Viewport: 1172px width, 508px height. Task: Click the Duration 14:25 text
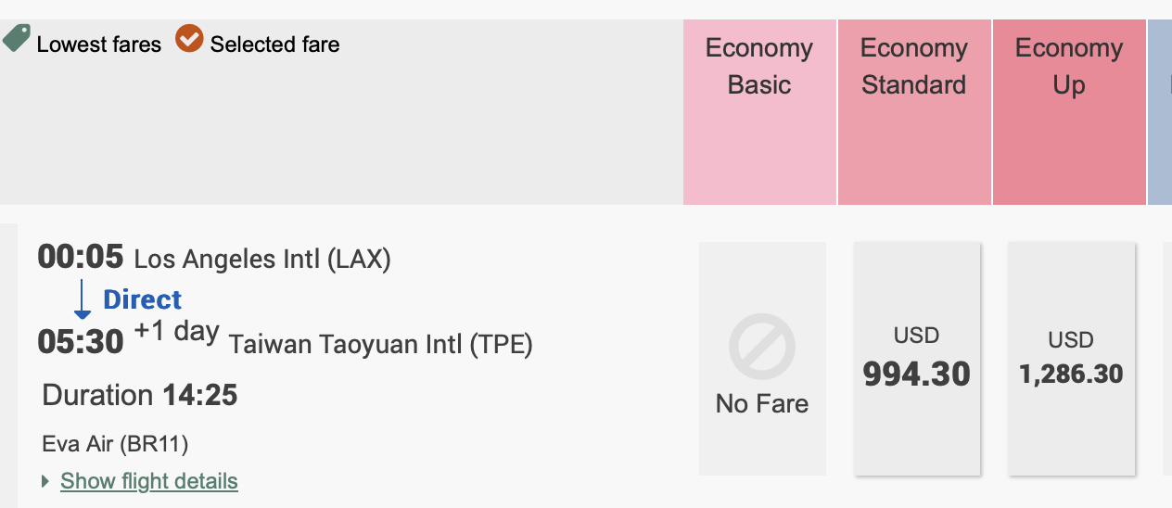coord(140,396)
